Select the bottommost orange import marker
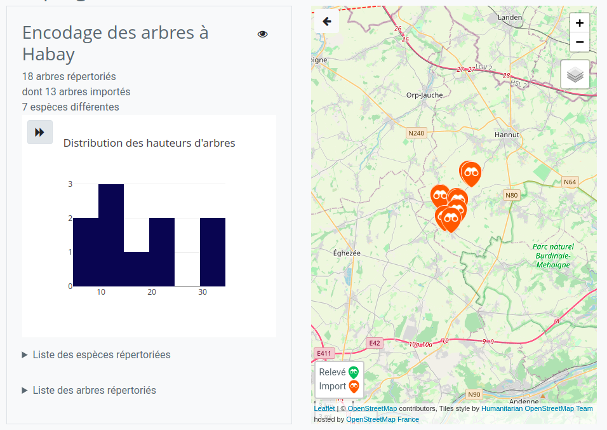This screenshot has height=430, width=607. coord(451,220)
